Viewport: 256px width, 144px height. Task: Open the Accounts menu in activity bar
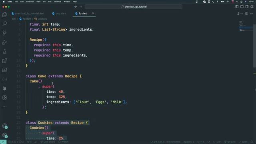pos(4,126)
